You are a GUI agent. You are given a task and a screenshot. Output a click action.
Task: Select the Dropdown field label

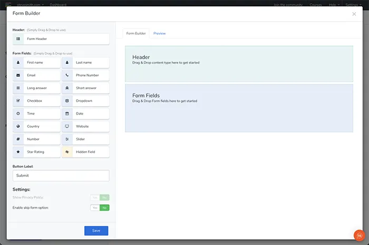coord(84,101)
